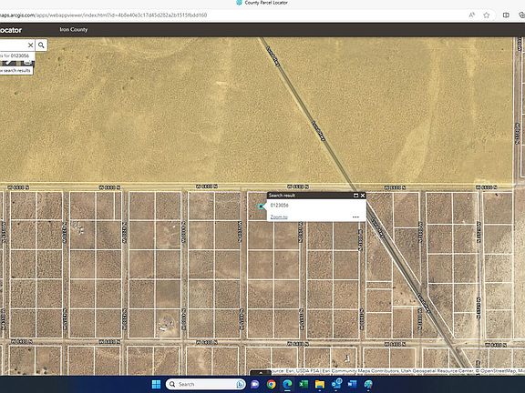Select the search results suggestion for 0123056

pyautogui.click(x=16, y=55)
